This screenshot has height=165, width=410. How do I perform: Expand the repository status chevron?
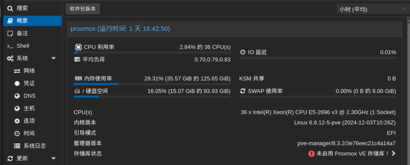coord(393,154)
